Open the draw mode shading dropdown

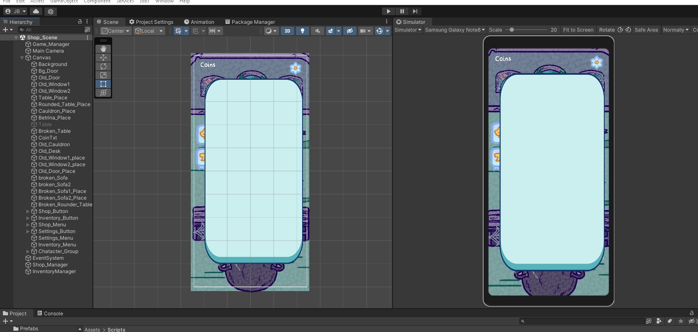point(271,31)
